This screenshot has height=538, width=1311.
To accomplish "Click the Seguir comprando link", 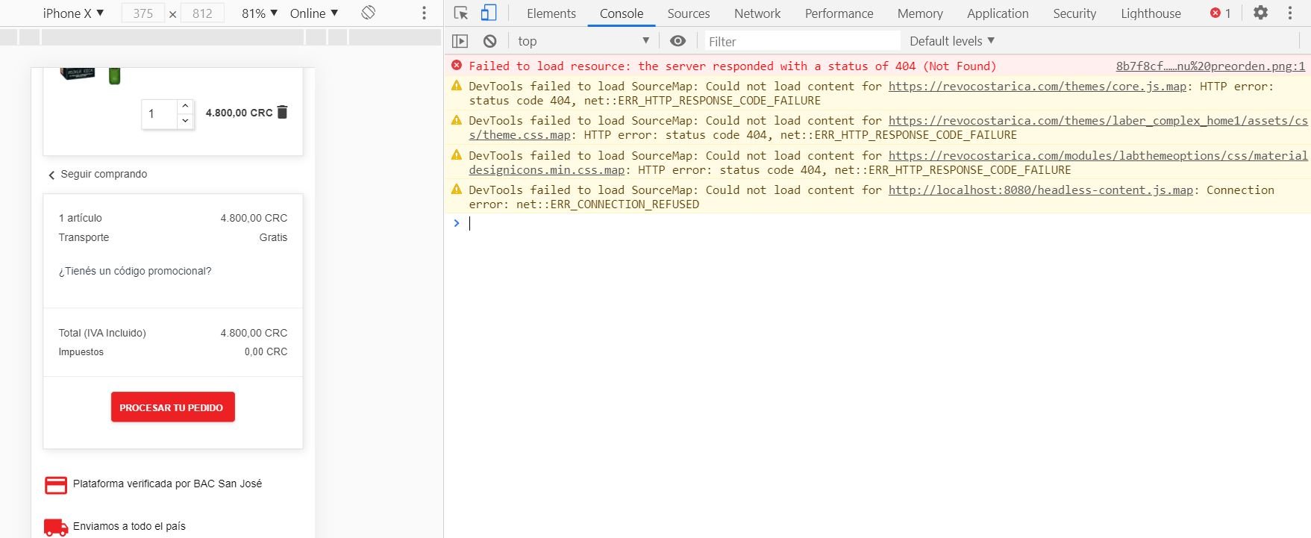I will click(98, 174).
